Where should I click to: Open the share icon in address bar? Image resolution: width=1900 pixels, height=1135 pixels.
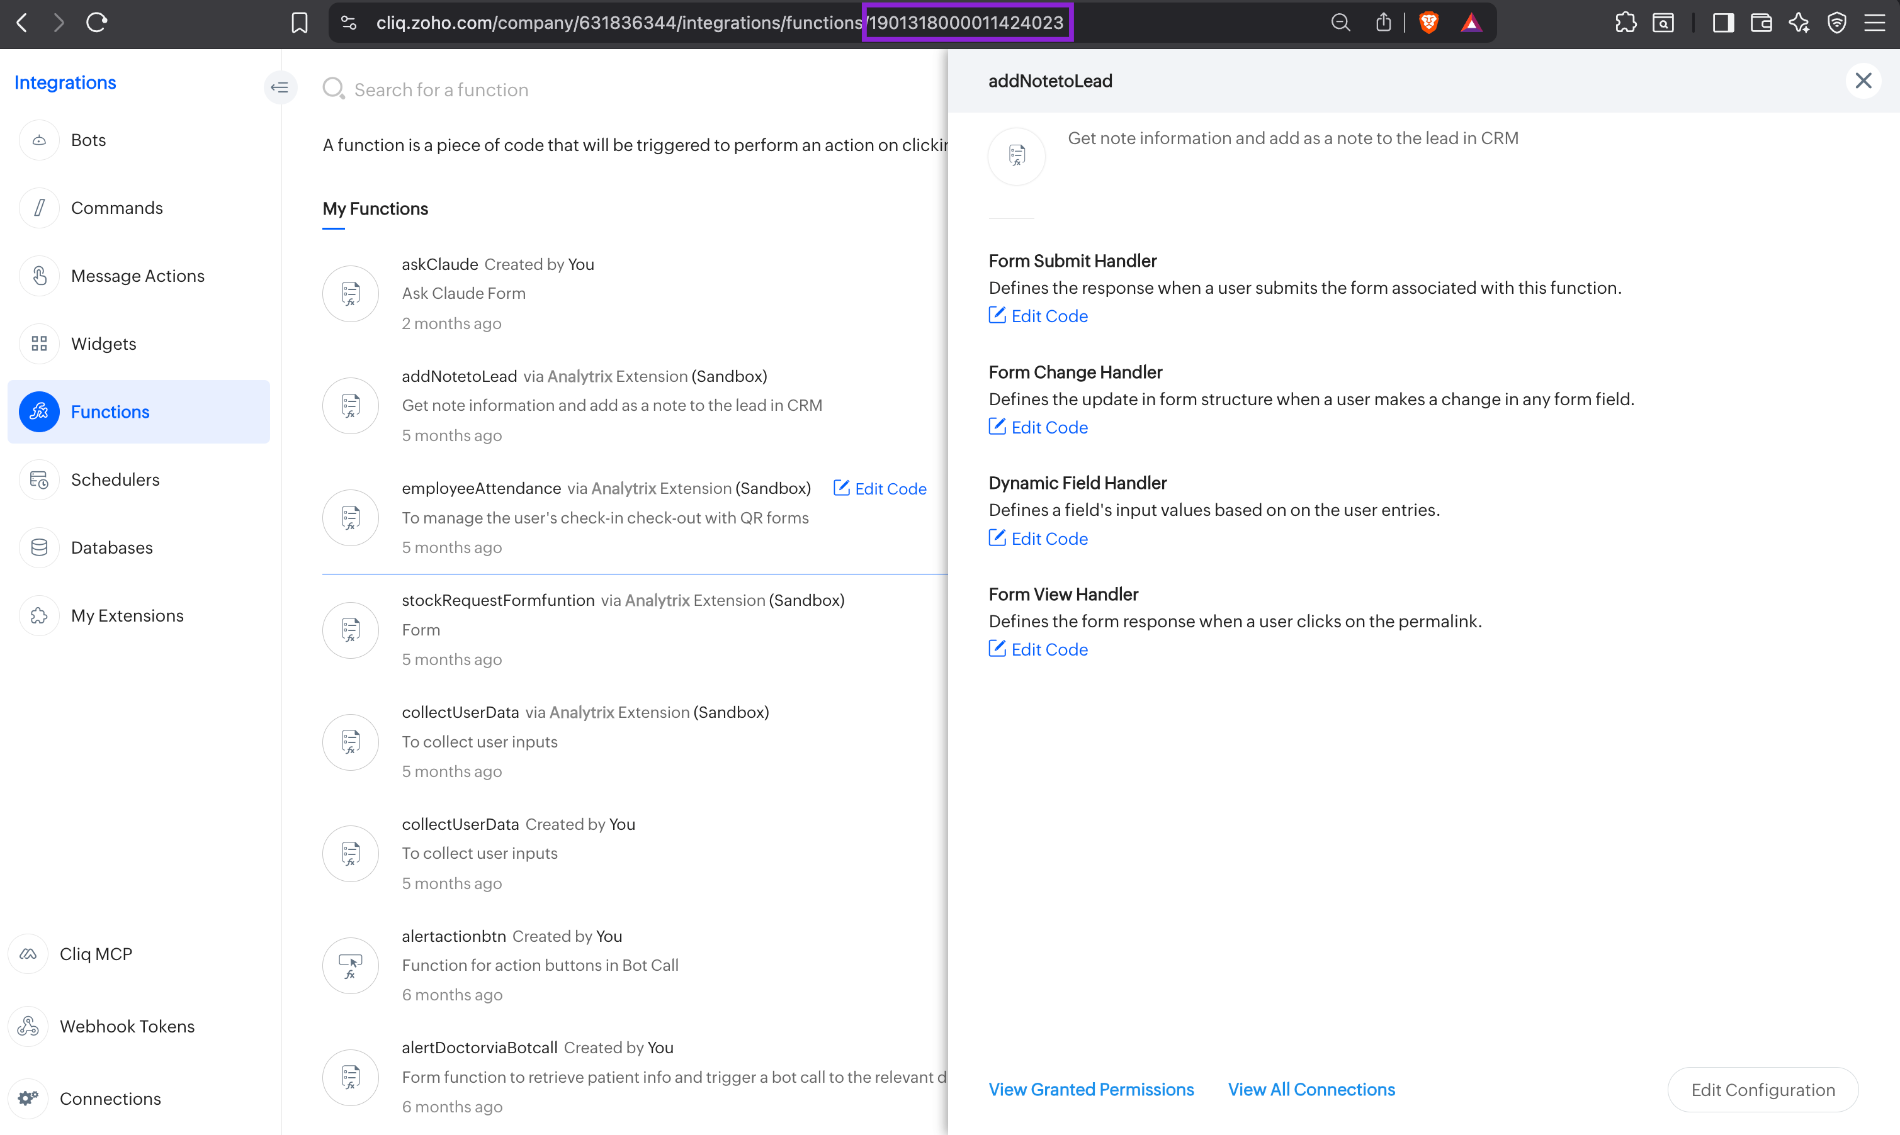[1383, 23]
